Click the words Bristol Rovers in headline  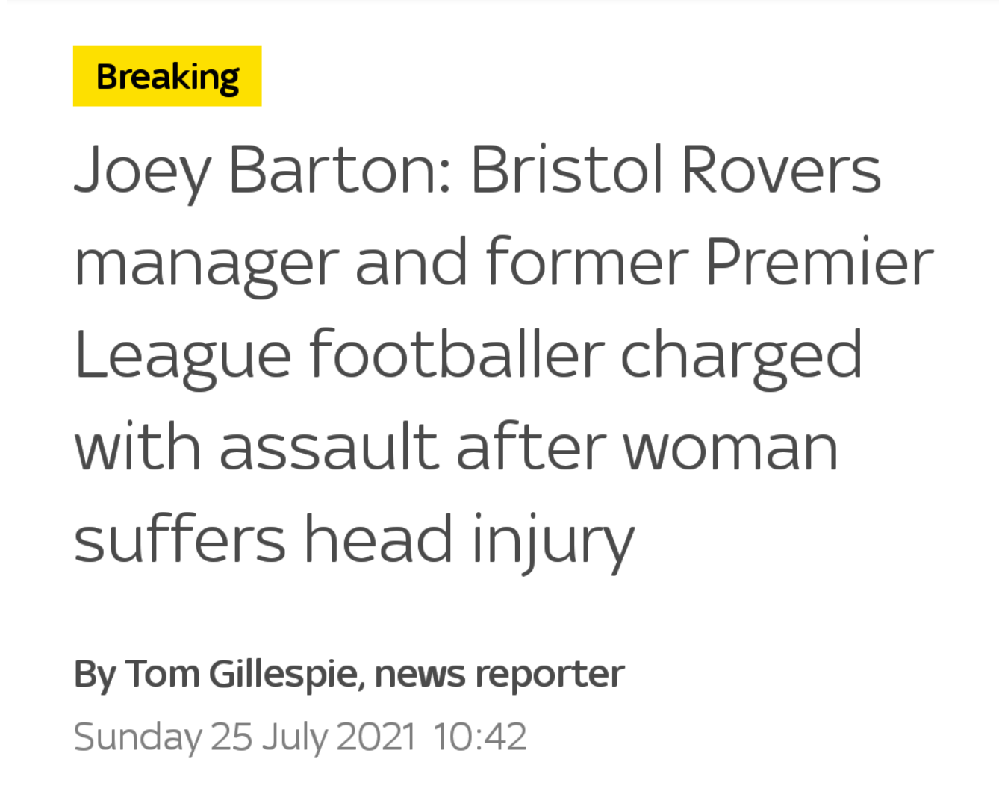coord(676,169)
